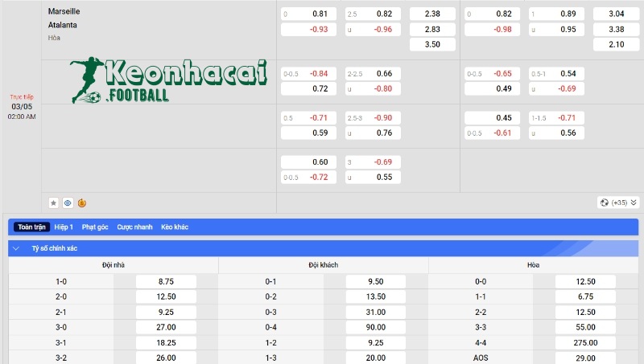Select the Kèo khác tab
Image resolution: width=644 pixels, height=364 pixels.
point(175,227)
